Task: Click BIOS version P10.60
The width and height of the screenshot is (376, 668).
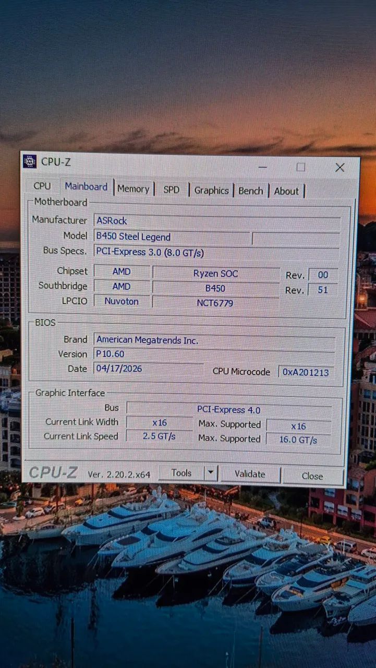Action: (214, 354)
